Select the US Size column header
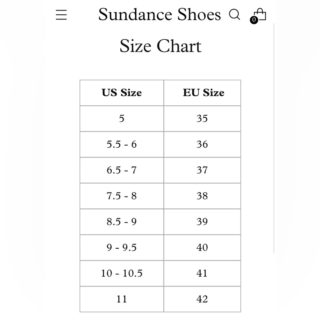The image size is (320, 320). (x=122, y=93)
